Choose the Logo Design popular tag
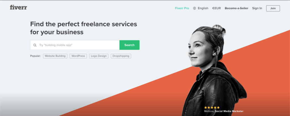This screenshot has height=116, width=290. (x=99, y=56)
